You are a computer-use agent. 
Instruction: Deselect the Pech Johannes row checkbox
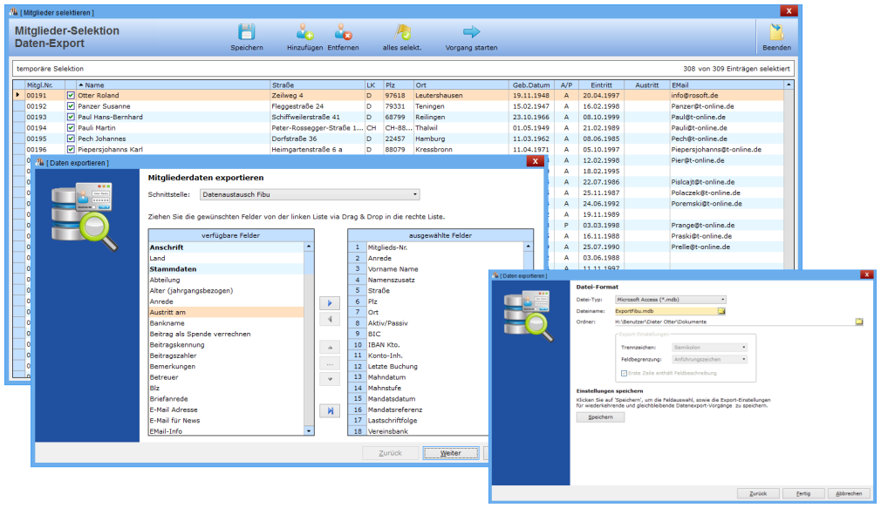click(72, 139)
